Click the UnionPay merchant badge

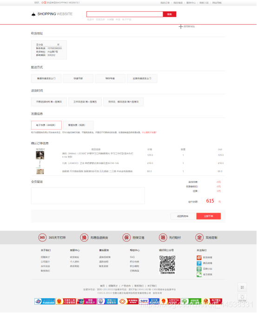point(86,301)
